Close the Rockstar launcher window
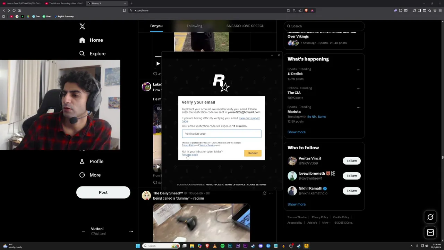The image size is (444, 250). (x=279, y=55)
